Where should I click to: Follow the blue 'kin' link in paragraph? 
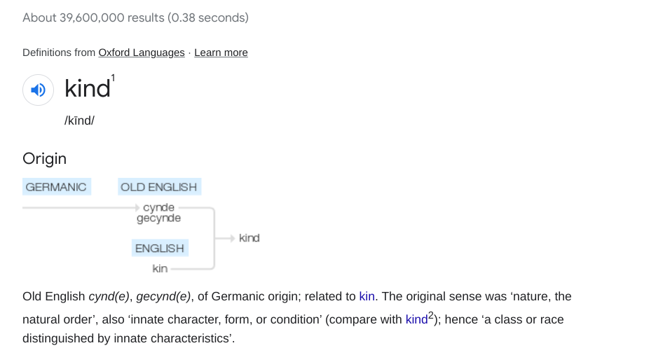(367, 296)
